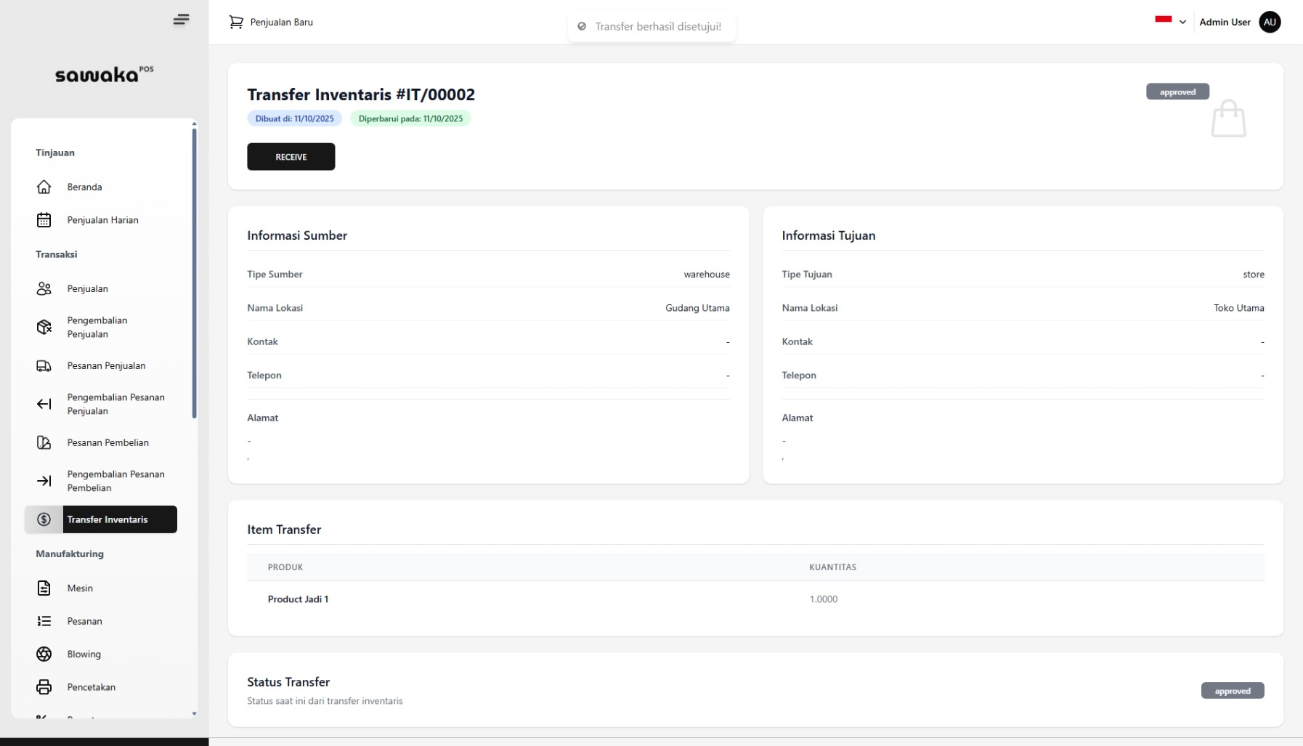Collapse sidebar using the hamburger menu icon

(181, 20)
